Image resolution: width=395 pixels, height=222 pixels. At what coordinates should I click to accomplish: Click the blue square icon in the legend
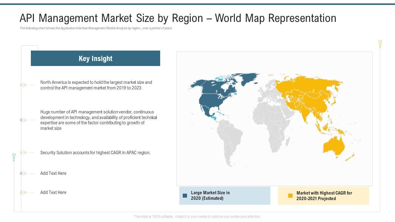point(185,195)
